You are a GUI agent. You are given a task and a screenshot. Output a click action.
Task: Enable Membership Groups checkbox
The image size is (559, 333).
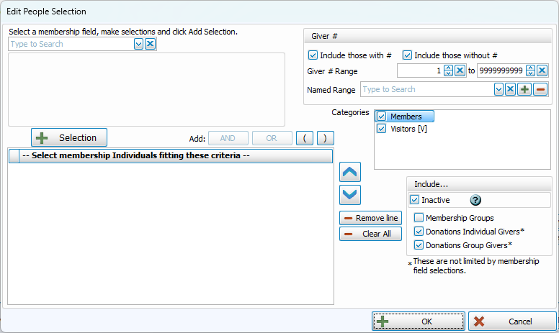coord(419,218)
